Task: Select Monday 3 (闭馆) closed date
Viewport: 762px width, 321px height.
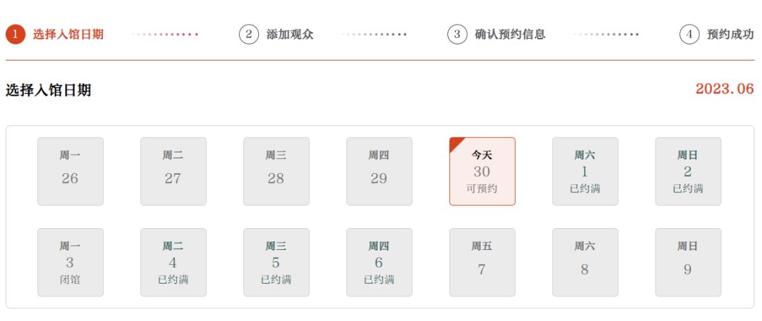Action: 71,263
